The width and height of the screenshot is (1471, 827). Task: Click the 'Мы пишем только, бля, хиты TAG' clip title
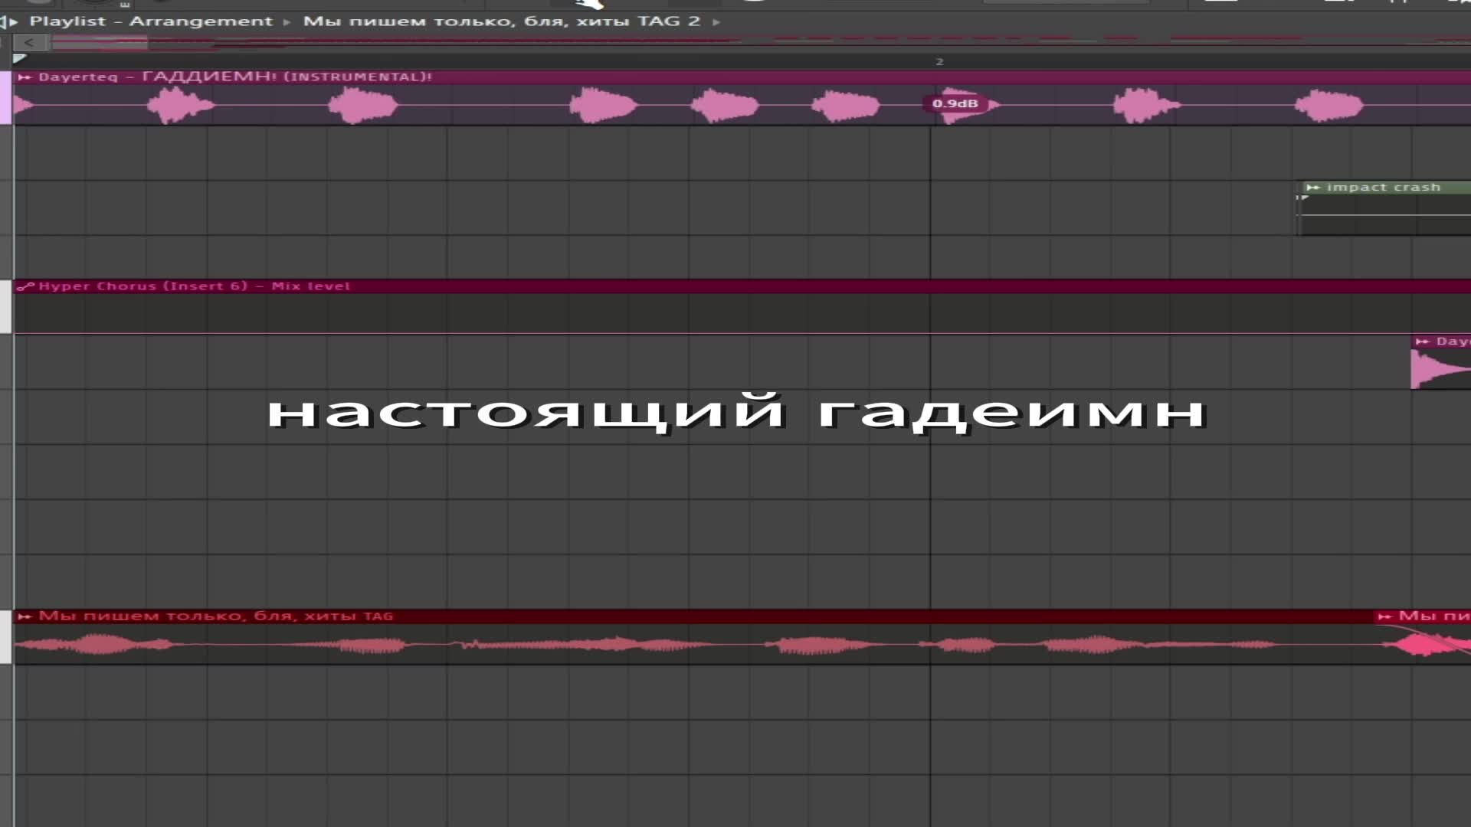(x=216, y=616)
